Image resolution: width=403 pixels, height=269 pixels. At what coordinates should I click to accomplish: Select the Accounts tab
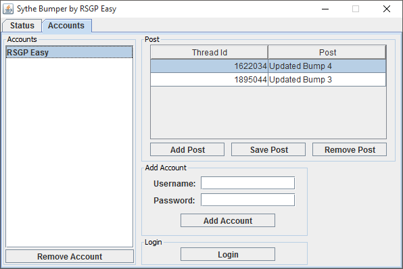pyautogui.click(x=67, y=26)
